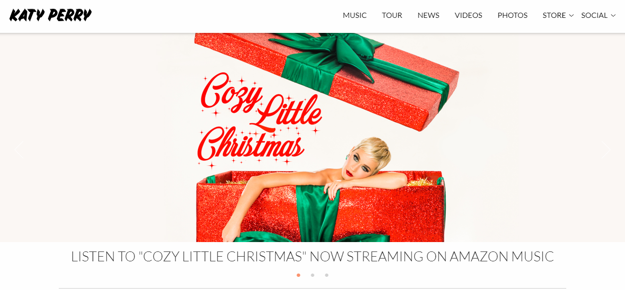Image resolution: width=625 pixels, height=290 pixels.
Task: Click the chevron beside SOCIAL
Action: point(613,16)
